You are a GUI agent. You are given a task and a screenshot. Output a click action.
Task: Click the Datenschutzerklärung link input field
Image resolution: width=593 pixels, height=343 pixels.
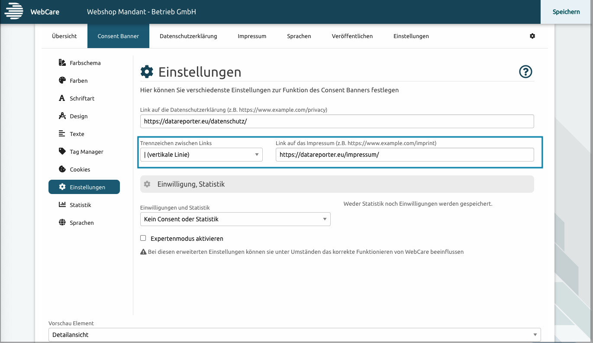click(337, 122)
